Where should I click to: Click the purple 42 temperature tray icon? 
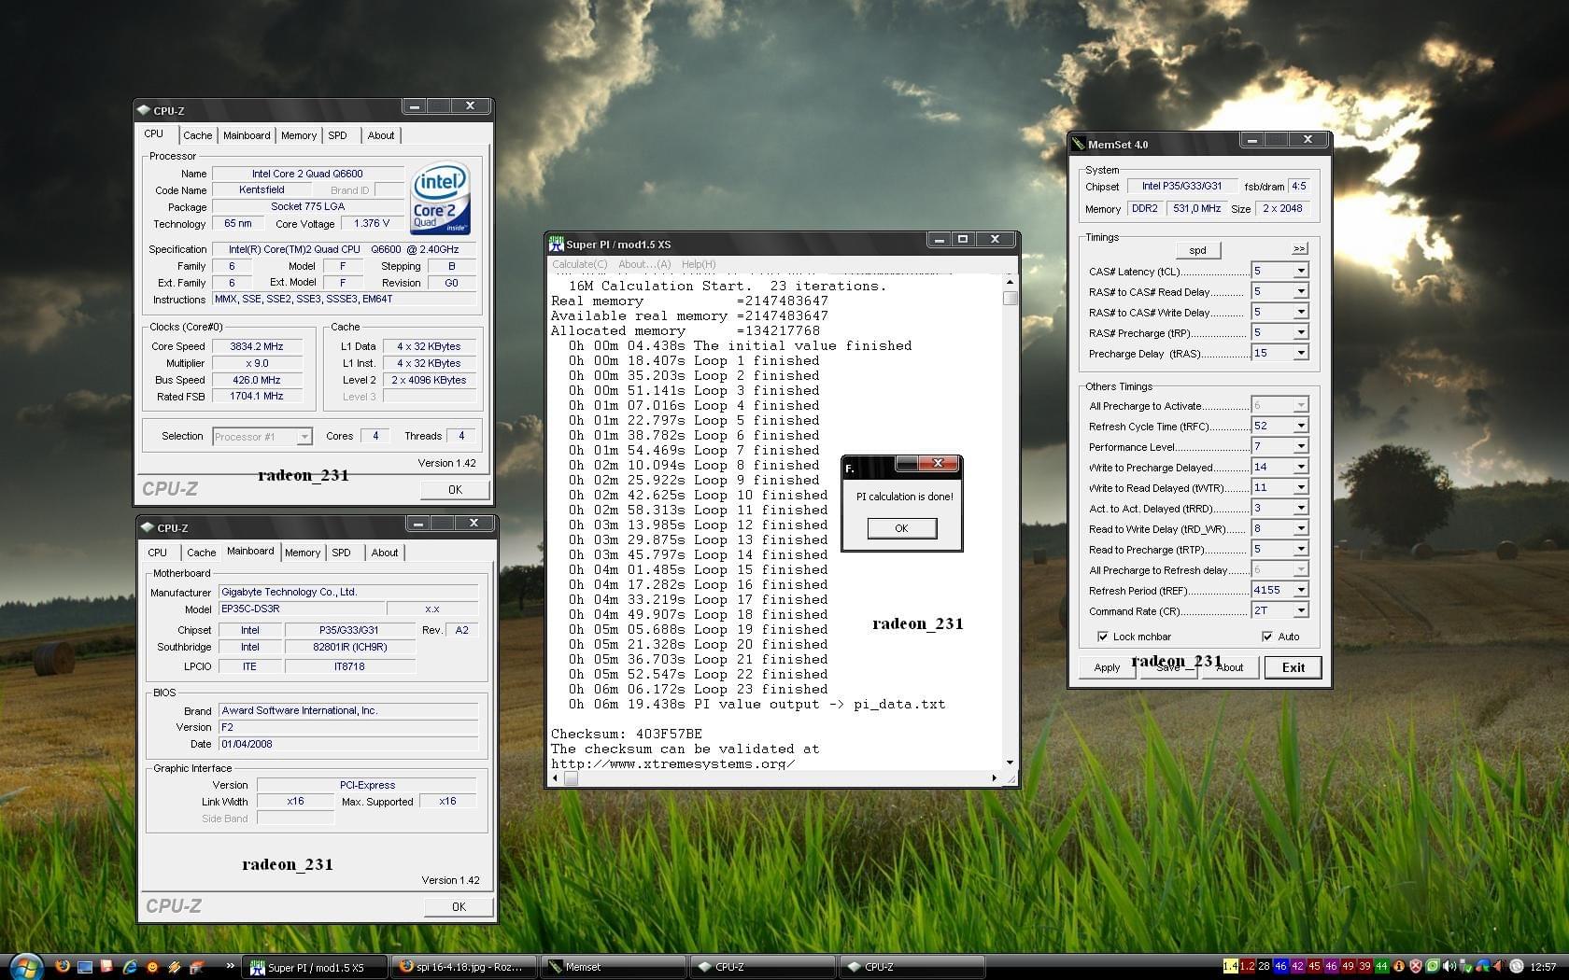[x=1298, y=966]
